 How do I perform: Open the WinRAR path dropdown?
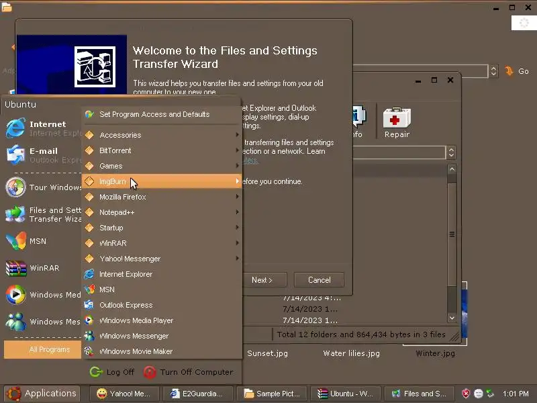pos(451,152)
